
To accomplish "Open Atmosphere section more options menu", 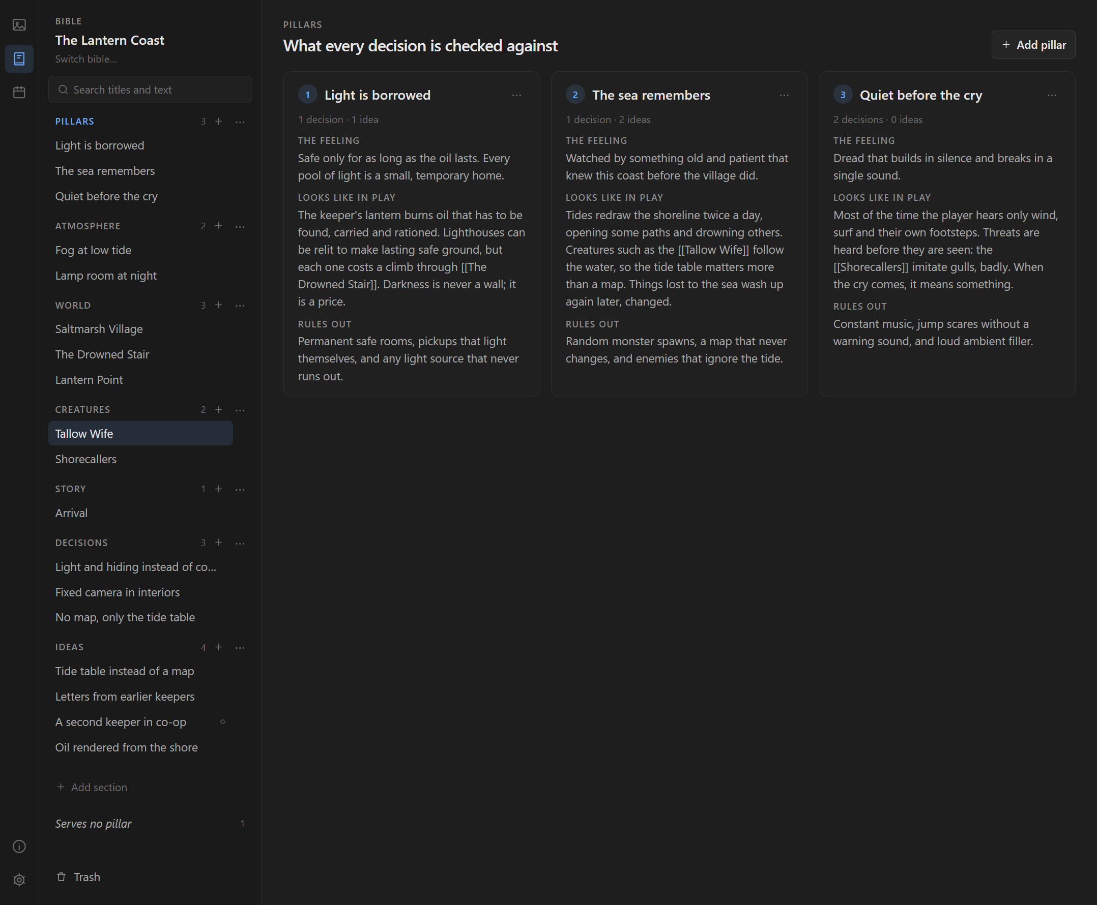I will (240, 226).
